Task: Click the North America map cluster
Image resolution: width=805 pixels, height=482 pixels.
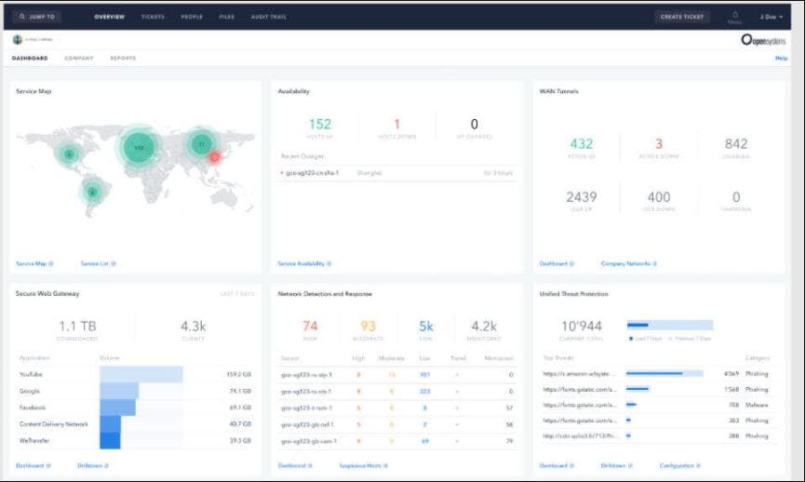Action: coord(69,154)
